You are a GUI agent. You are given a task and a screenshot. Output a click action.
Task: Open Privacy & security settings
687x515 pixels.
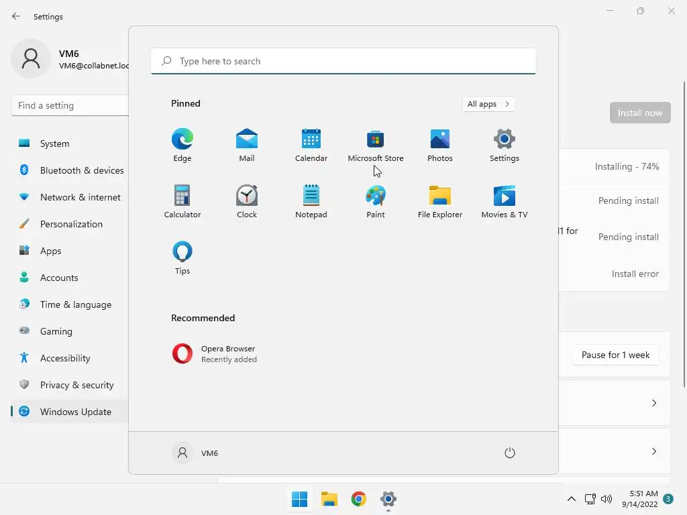coord(70,385)
